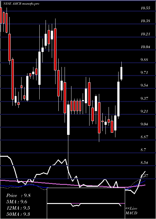
Task: Click the tall white candle with long lower wick
Action: (x=68, y=120)
